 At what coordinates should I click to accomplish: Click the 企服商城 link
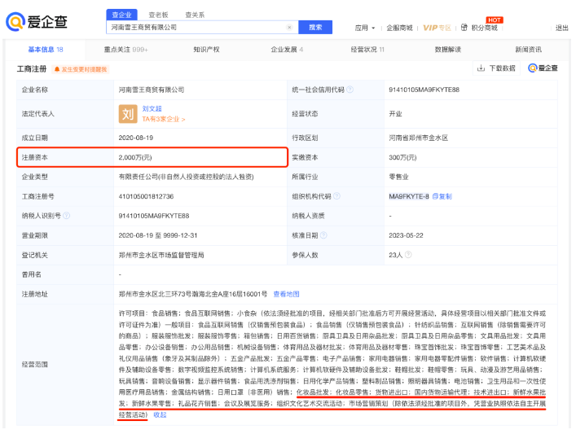399,28
